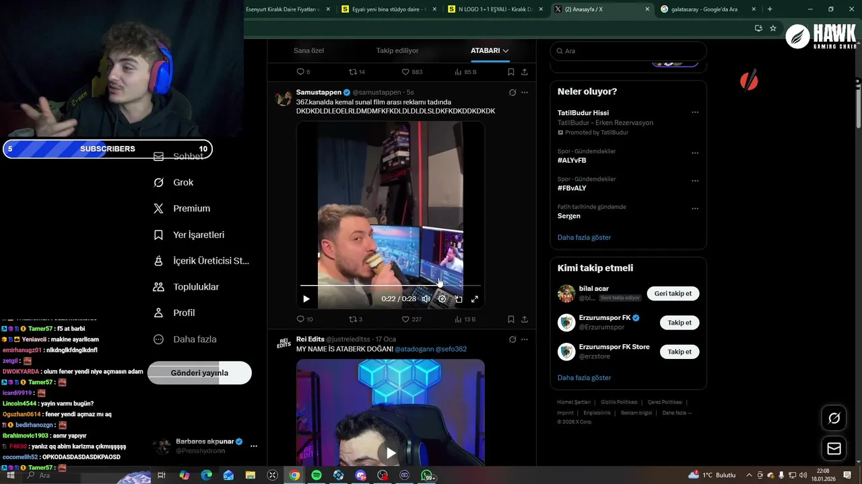The height and width of the screenshot is (484, 862).
Task: View analytics 85 B of top post
Action: point(465,72)
